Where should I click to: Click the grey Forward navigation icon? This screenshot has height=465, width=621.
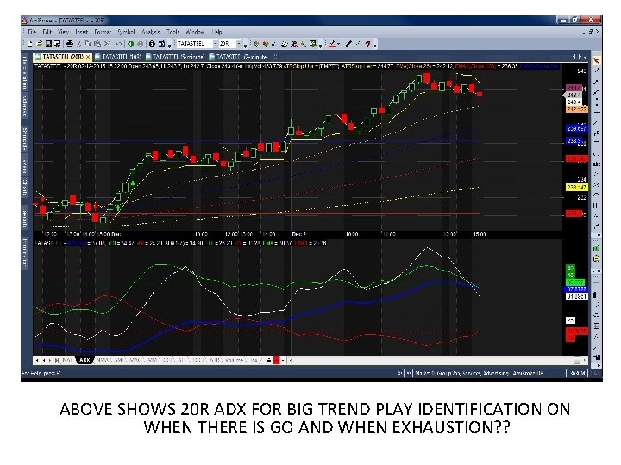click(140, 44)
